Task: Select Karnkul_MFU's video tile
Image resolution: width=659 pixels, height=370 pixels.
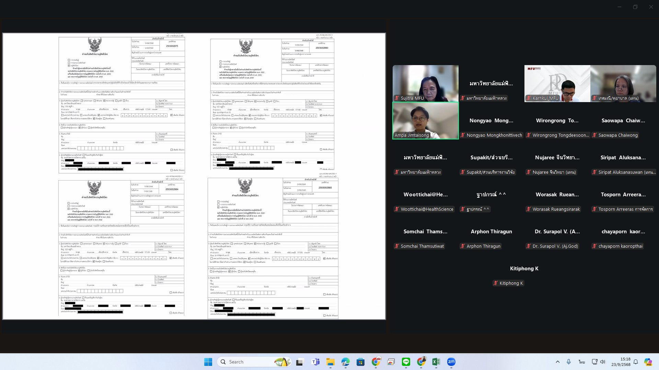Action: coord(557,83)
